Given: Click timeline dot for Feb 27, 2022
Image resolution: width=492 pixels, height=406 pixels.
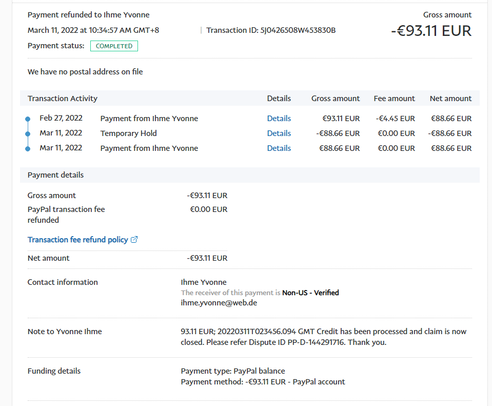Looking at the screenshot, I should (x=28, y=119).
